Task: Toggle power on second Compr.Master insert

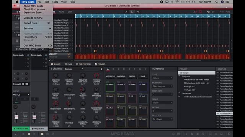Action: [x=46, y=55]
